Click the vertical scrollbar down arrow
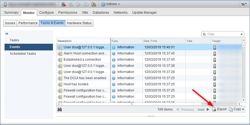This screenshot has width=250, height=125. 244,100
